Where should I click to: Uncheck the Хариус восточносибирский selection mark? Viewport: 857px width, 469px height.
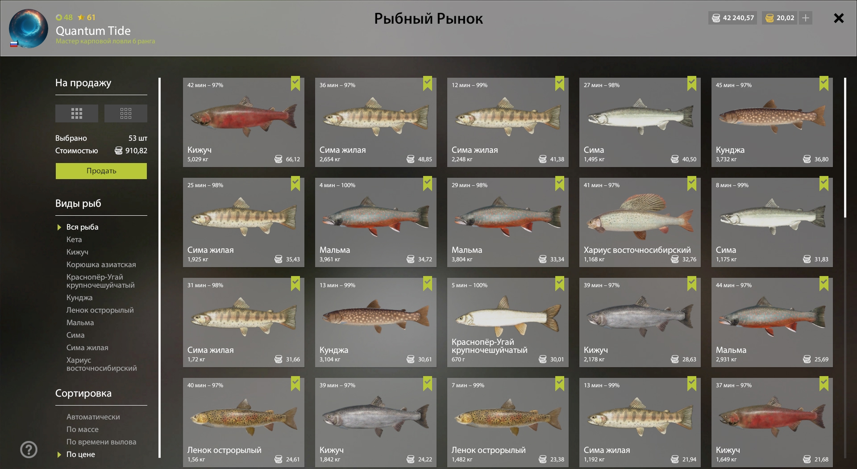[692, 184]
